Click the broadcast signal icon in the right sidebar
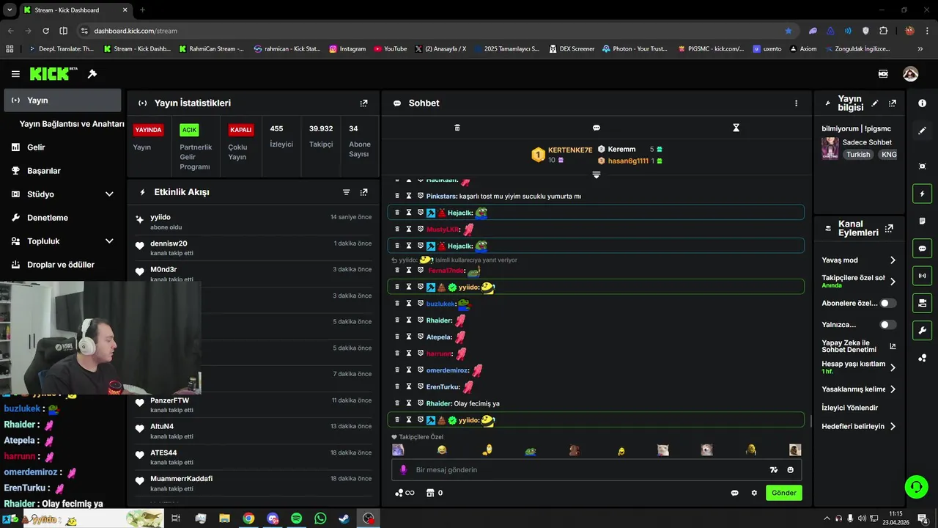The height and width of the screenshot is (528, 938). pyautogui.click(x=922, y=276)
